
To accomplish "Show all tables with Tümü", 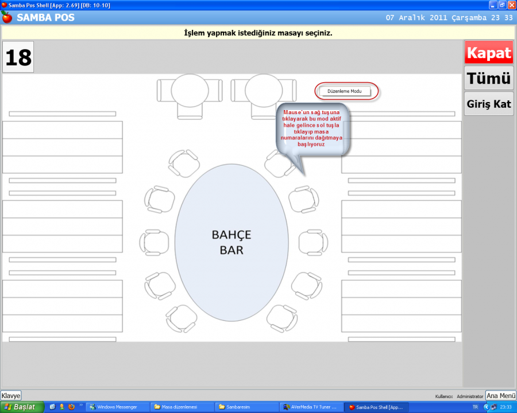I will pos(489,78).
